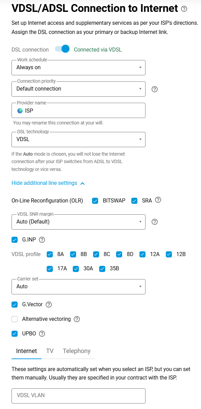The height and width of the screenshot is (409, 201).
Task: Click the G.Vector help icon
Action: pos(49,305)
